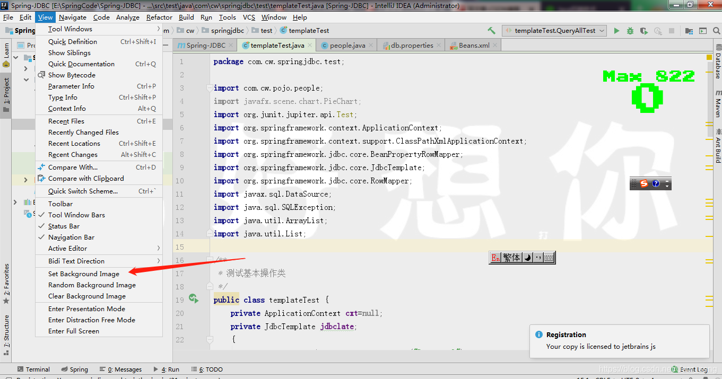Toggle the Toolbar menu item
Screen dimensions: 722x379
tap(99, 204)
